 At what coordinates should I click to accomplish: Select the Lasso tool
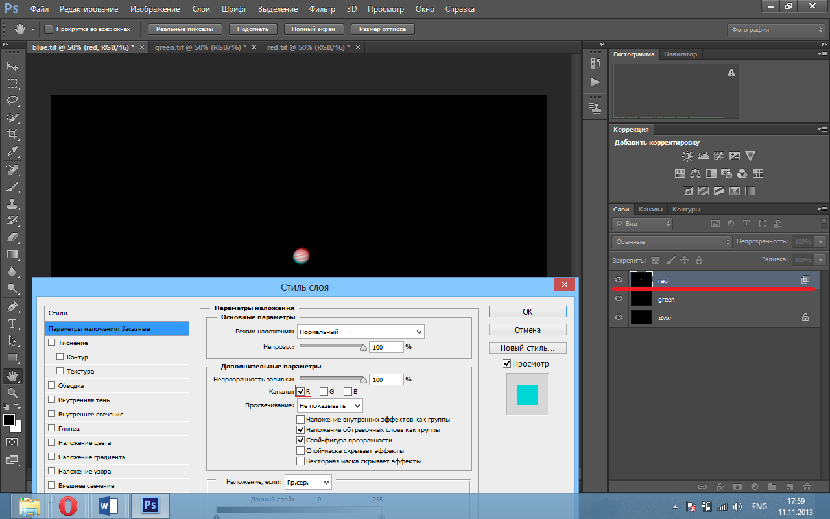tap(12, 100)
